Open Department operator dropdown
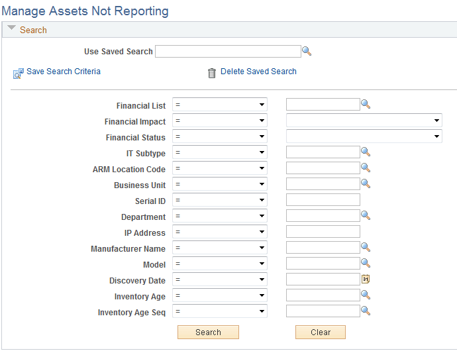Screen dimensions: 457x357 click(x=220, y=216)
